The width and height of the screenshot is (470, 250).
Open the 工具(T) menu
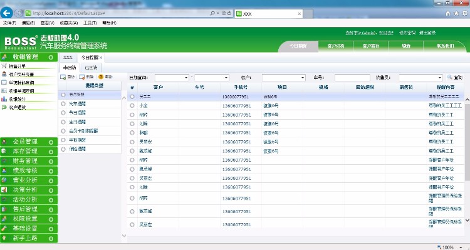click(90, 23)
